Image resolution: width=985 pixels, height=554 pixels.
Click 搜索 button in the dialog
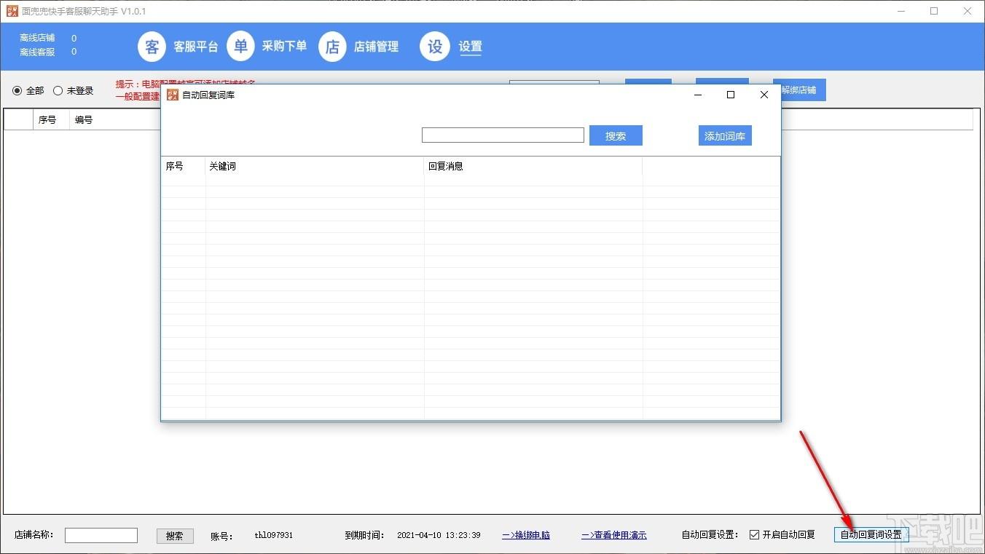[616, 136]
